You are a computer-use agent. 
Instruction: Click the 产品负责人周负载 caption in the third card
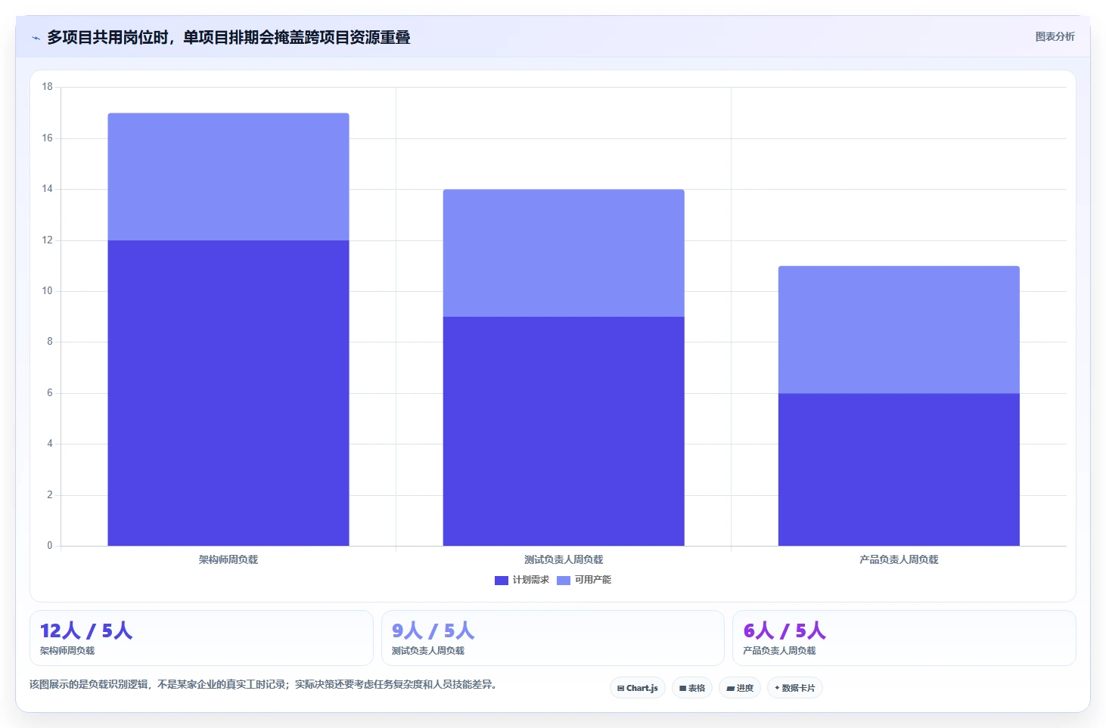(x=779, y=651)
